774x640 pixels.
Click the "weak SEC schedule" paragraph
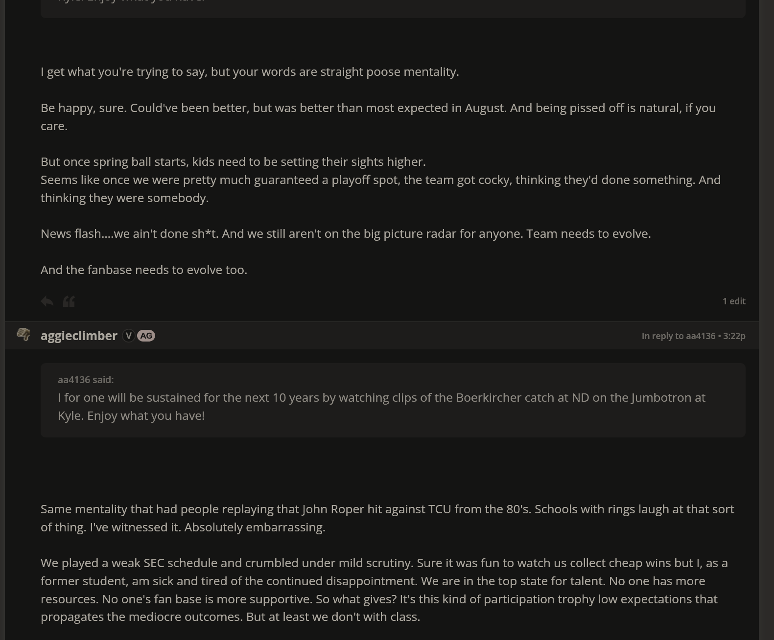tap(384, 590)
